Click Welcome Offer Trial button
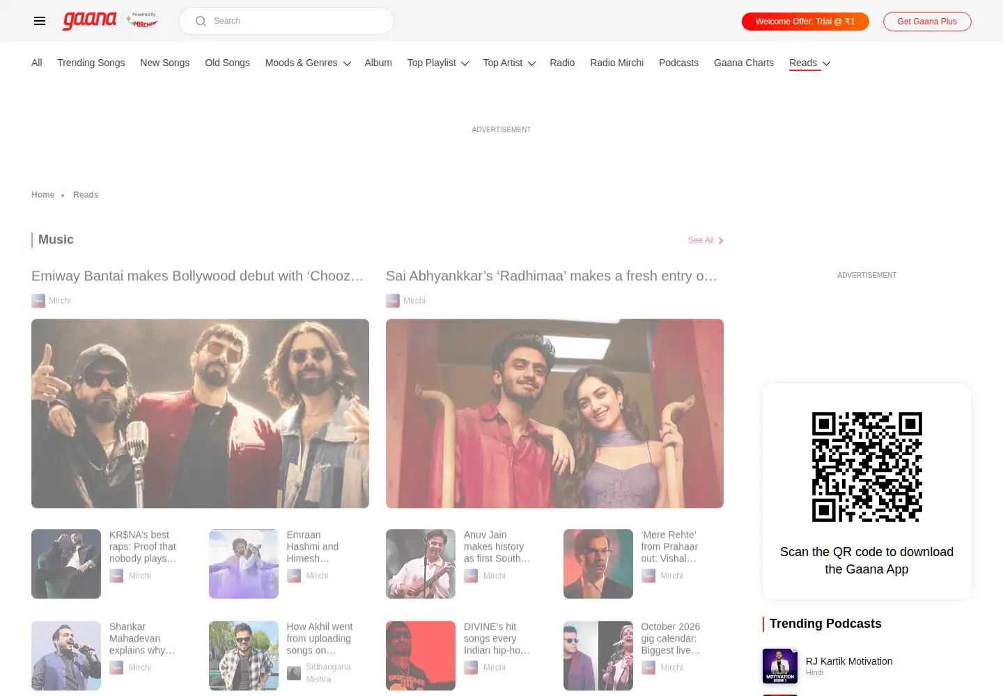 [805, 22]
